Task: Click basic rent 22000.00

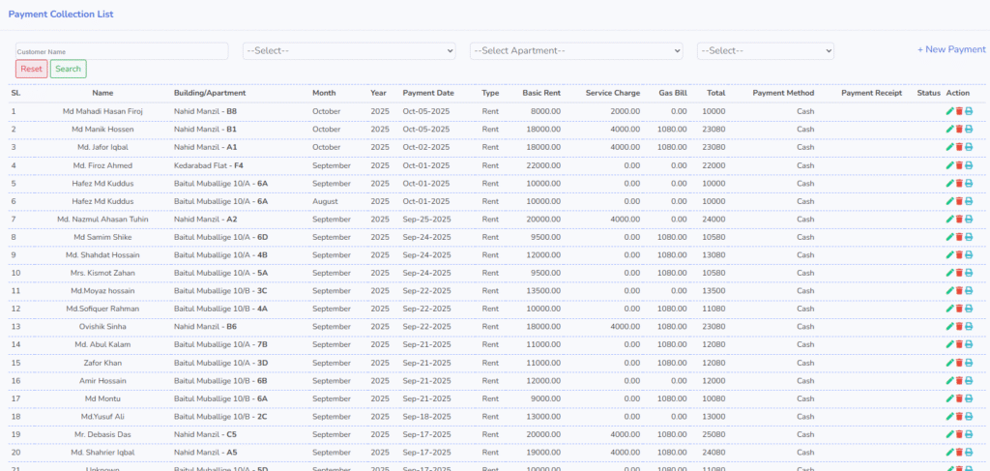Action: click(541, 165)
